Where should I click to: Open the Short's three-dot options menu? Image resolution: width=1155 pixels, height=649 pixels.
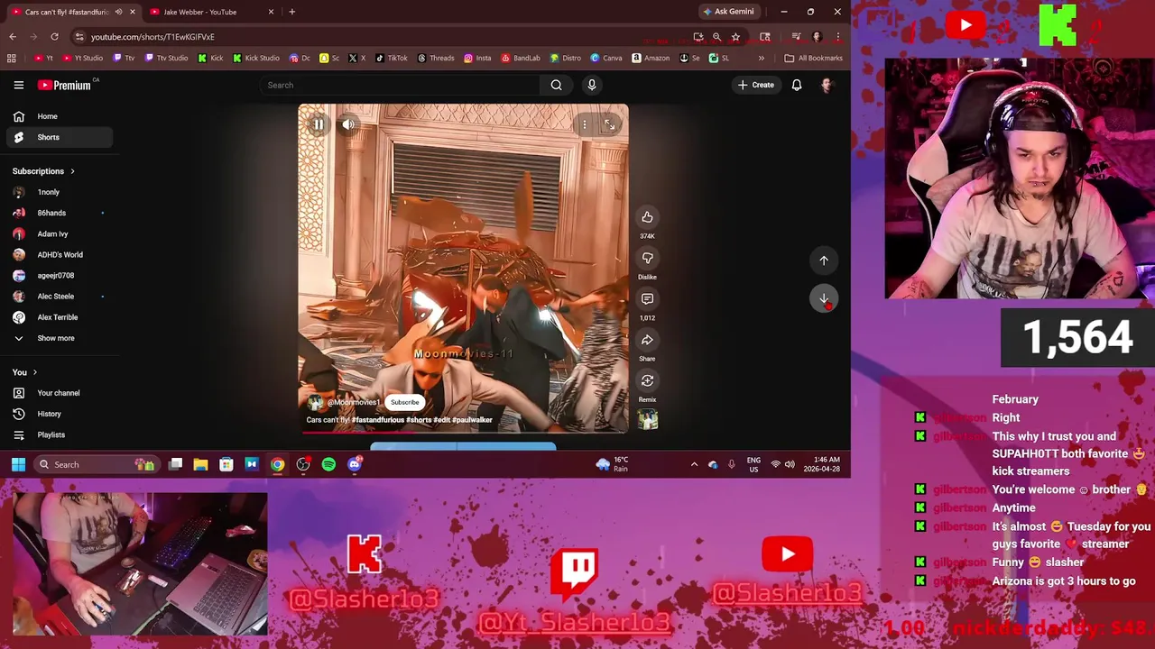point(585,124)
